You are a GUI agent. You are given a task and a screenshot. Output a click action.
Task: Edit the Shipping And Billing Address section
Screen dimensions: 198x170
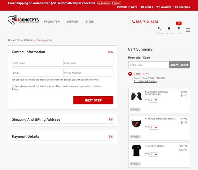[x=111, y=119]
